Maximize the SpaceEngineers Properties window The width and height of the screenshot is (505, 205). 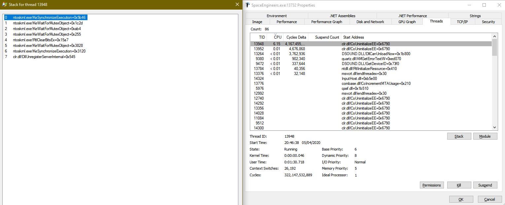484,5
